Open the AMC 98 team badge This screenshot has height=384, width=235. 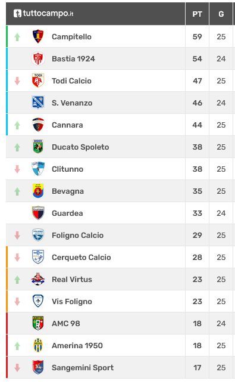point(38,323)
